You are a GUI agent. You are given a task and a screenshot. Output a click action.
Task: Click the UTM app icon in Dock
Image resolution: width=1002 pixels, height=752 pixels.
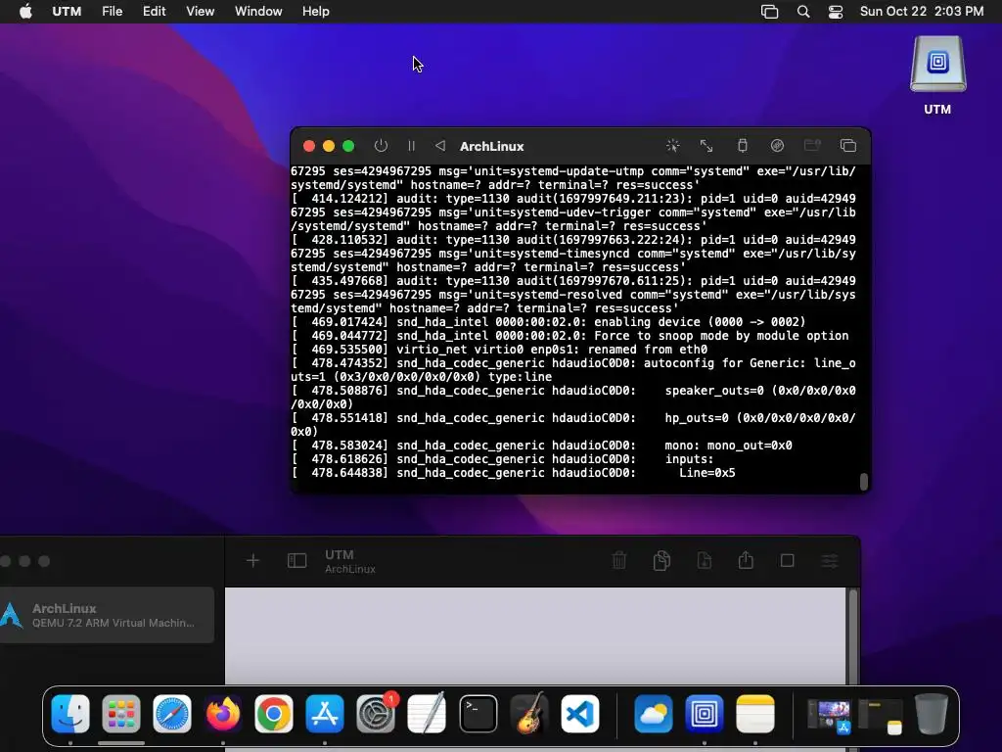[x=705, y=714]
